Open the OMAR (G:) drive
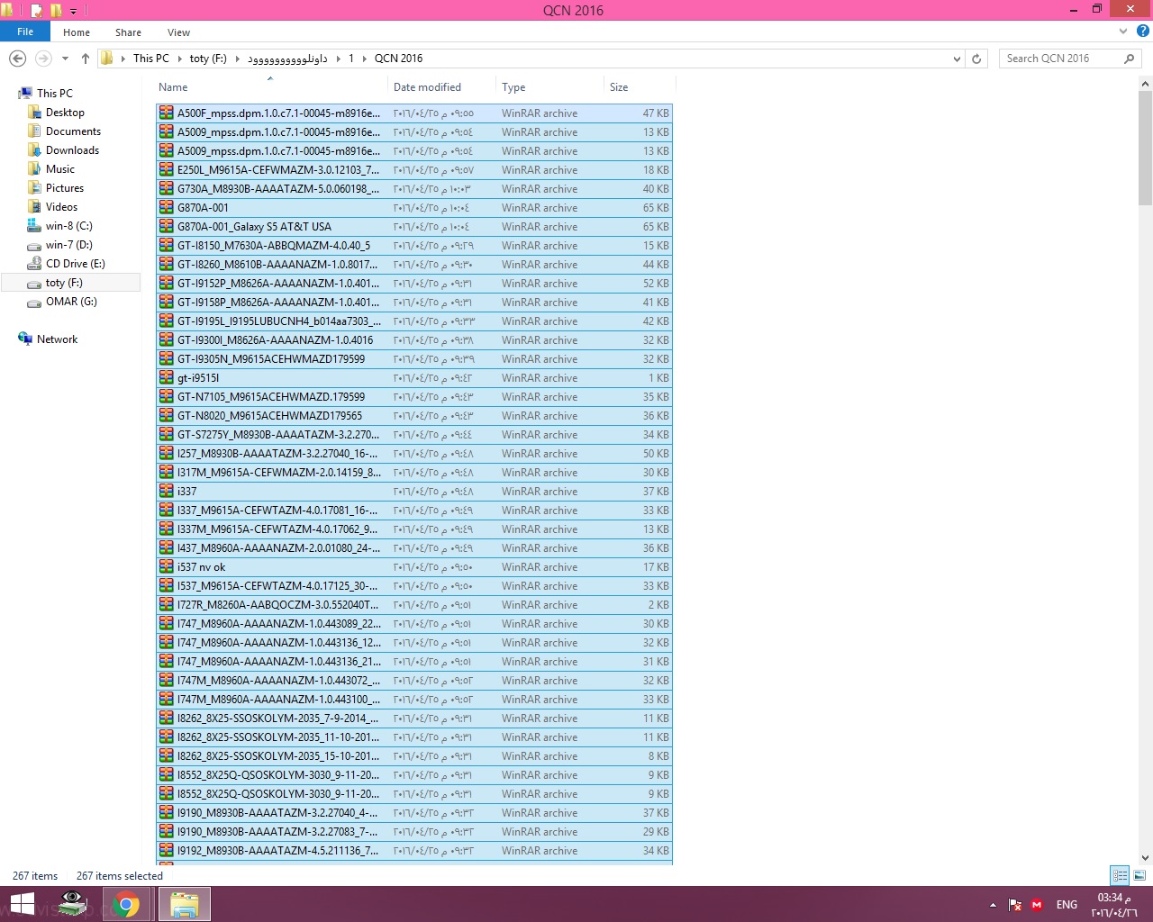This screenshot has height=922, width=1153. [71, 302]
